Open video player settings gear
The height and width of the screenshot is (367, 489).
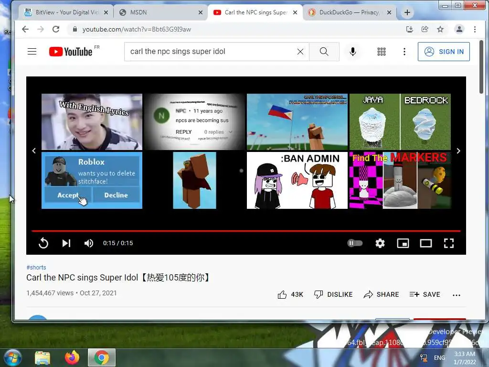coord(380,243)
